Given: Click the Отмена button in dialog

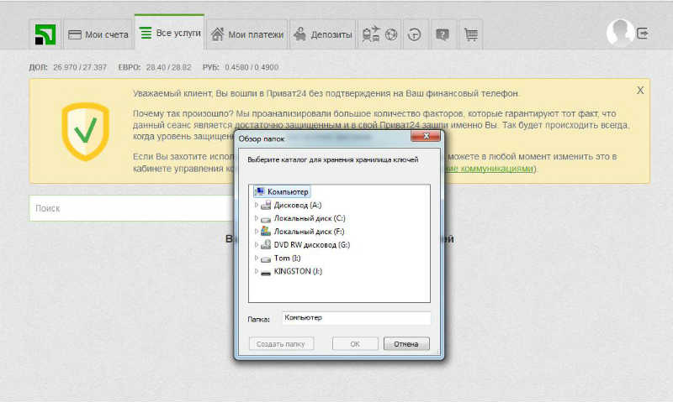Looking at the screenshot, I should pos(406,344).
